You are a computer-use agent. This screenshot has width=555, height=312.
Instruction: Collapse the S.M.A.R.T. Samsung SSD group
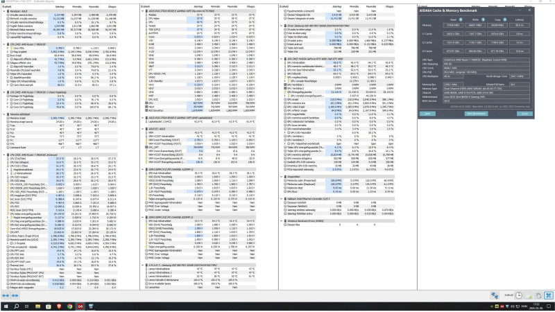(143, 266)
